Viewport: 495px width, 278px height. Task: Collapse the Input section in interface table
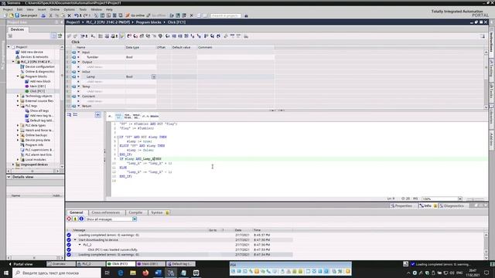(79, 52)
